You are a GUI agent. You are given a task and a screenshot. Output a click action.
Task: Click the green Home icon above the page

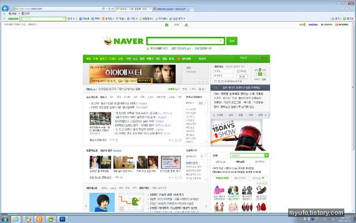pyautogui.click(x=167, y=25)
